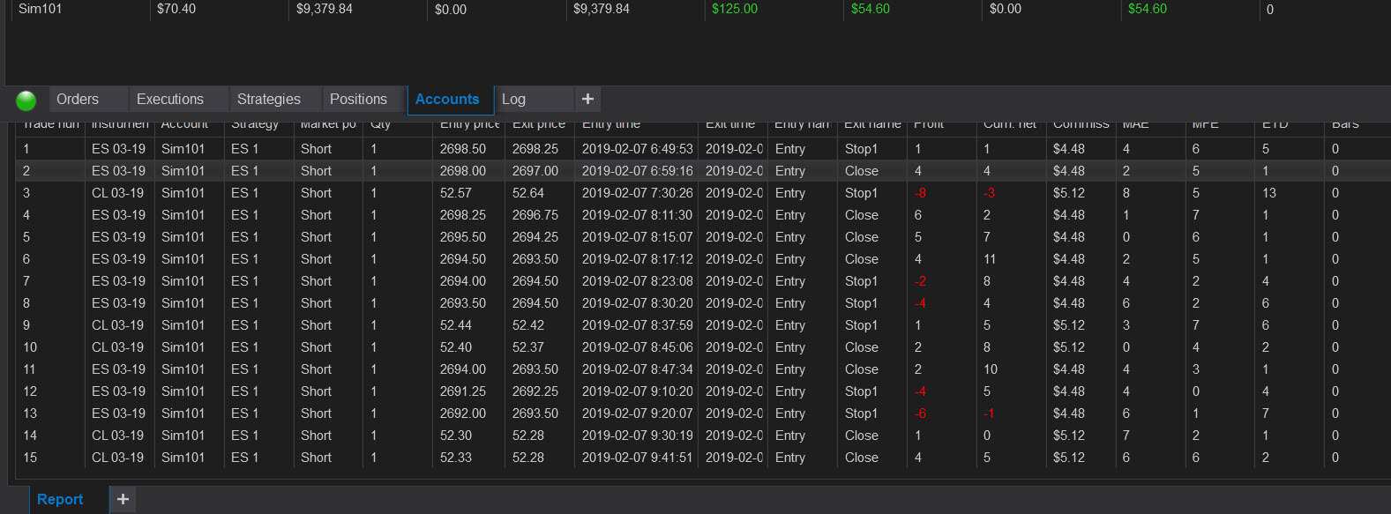
Task: Click Sim101 account name in top row
Action: 41,9
